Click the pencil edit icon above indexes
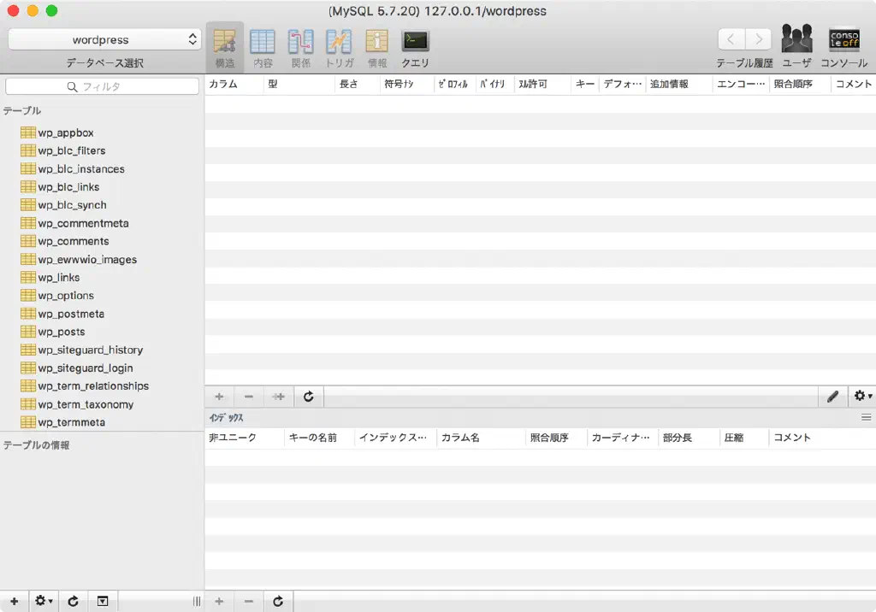876x612 pixels. coord(832,397)
